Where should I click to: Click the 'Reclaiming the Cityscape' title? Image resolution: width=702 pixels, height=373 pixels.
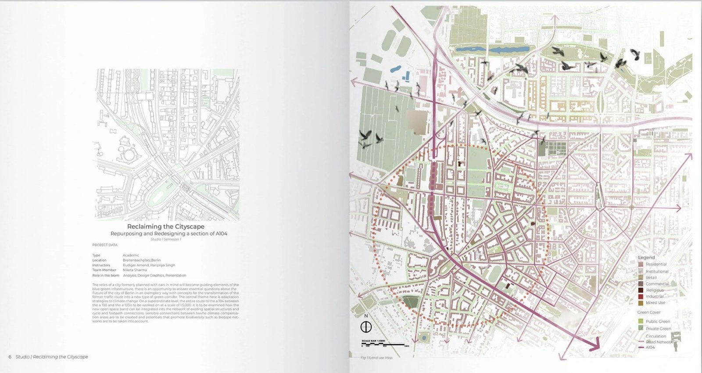coord(166,226)
